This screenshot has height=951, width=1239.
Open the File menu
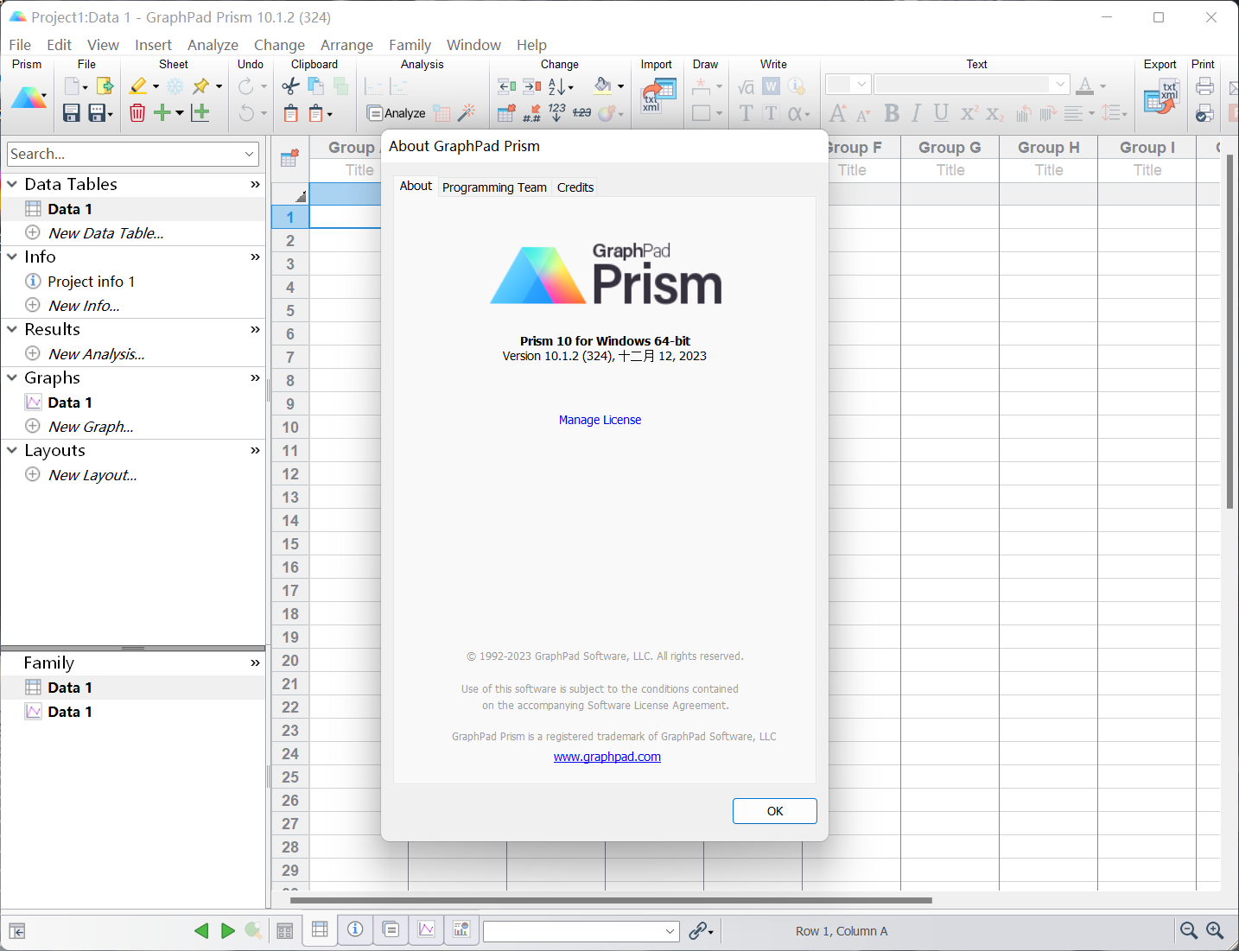coord(20,45)
